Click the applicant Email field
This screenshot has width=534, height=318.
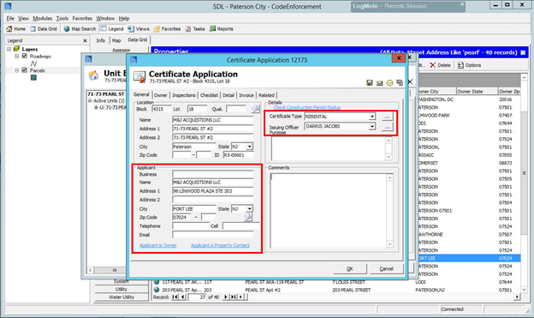[213, 235]
